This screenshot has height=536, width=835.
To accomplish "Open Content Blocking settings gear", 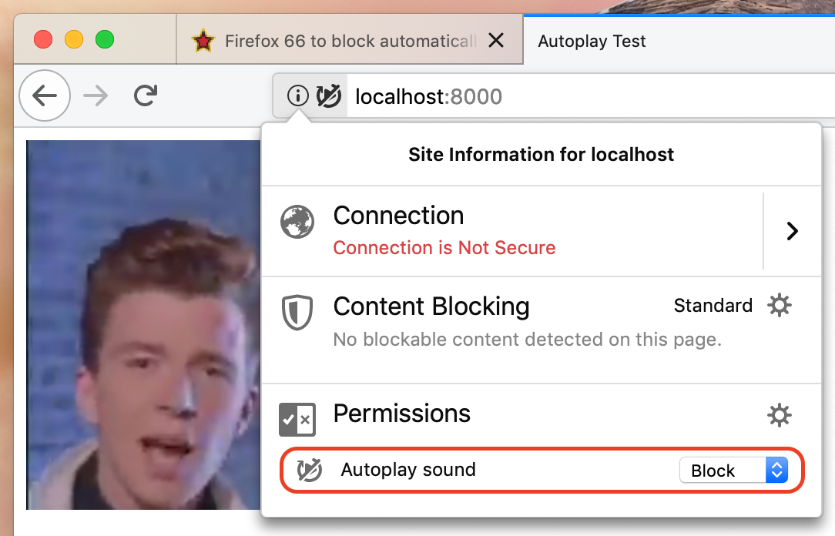I will tap(779, 305).
